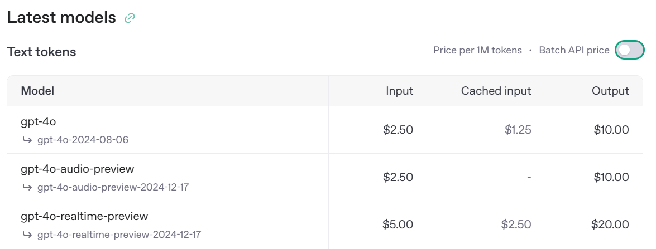The width and height of the screenshot is (656, 249).
Task: Click the Batch API price label
Action: point(574,50)
